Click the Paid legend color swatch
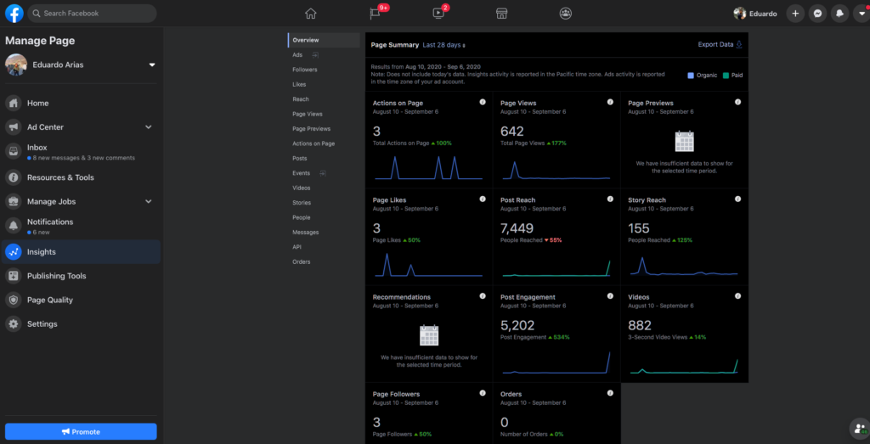This screenshot has height=444, width=870. click(x=726, y=76)
